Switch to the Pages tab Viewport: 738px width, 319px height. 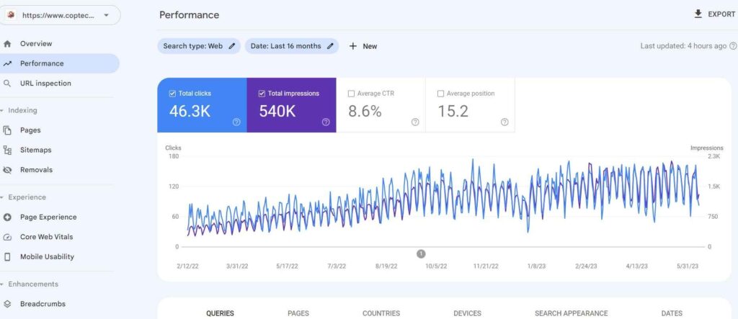click(298, 313)
